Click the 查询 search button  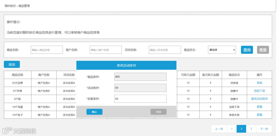(247, 50)
